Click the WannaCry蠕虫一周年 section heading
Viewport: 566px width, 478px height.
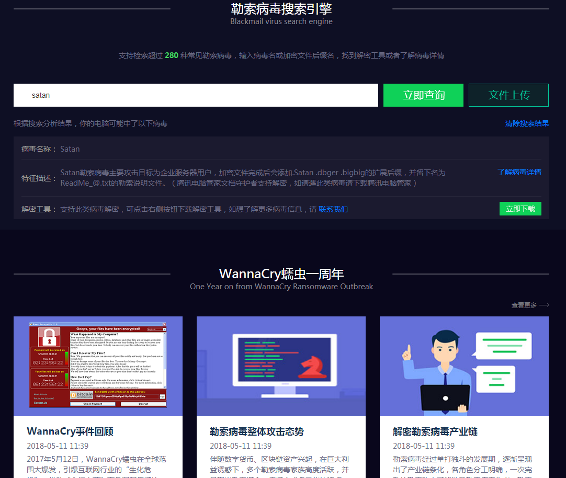pyautogui.click(x=281, y=274)
